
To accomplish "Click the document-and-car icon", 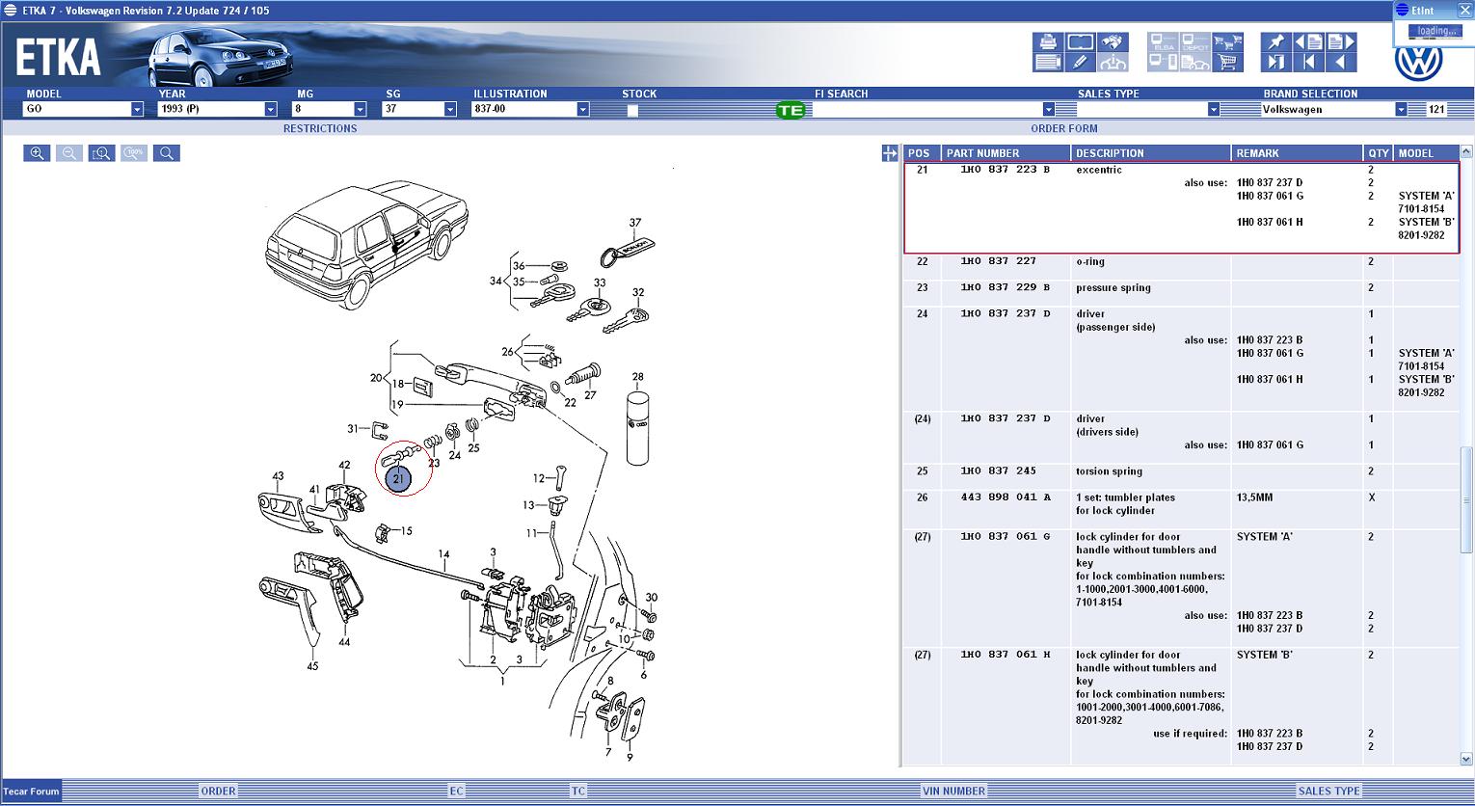I will 1194,63.
